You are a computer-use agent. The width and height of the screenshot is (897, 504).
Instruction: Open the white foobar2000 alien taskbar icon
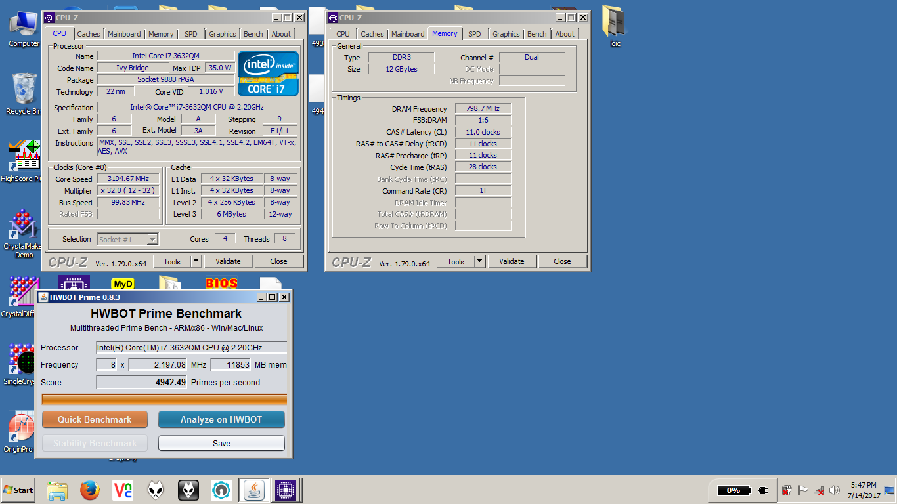pyautogui.click(x=156, y=490)
